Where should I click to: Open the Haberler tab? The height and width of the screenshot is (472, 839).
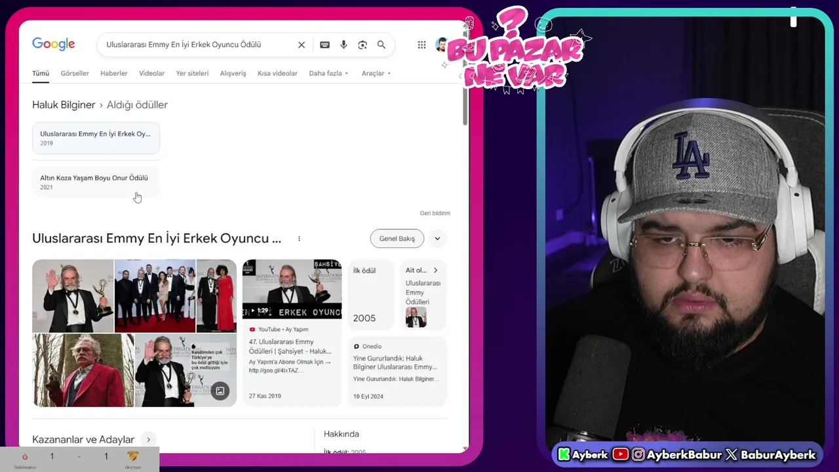point(114,73)
